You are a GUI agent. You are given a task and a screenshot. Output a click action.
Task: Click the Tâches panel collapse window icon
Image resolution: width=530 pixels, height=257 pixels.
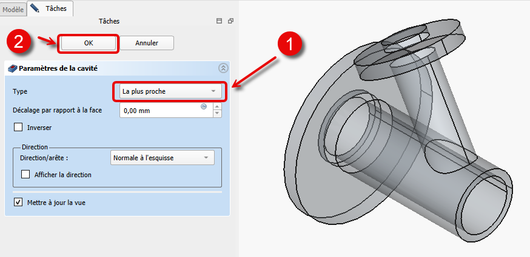219,21
